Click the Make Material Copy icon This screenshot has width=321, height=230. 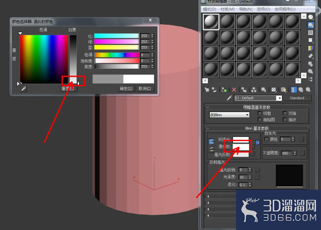point(244,90)
